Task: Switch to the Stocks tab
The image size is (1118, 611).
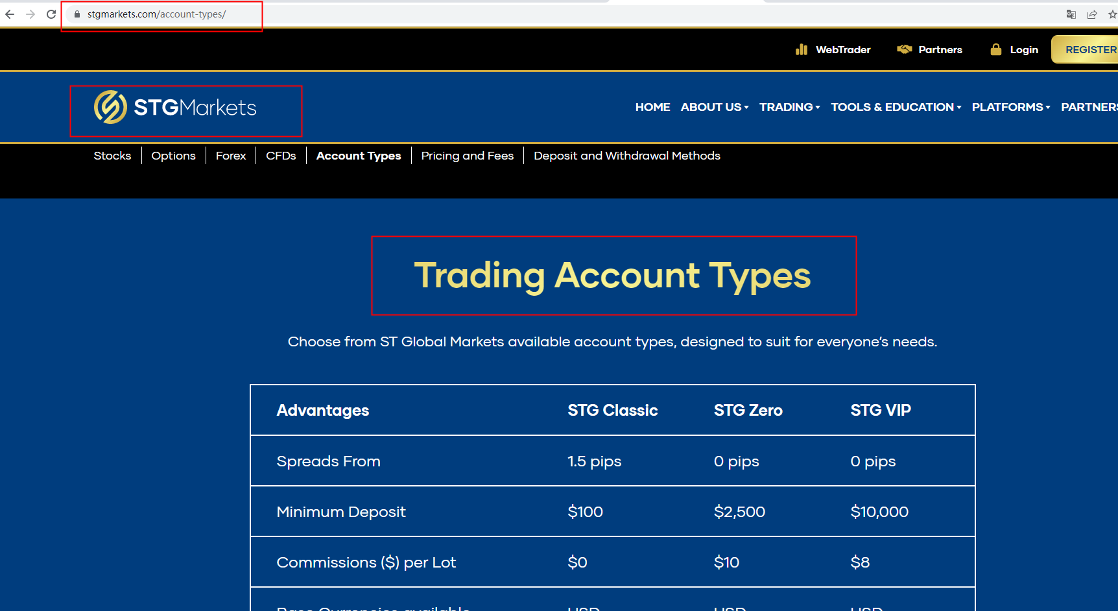Action: click(x=112, y=156)
